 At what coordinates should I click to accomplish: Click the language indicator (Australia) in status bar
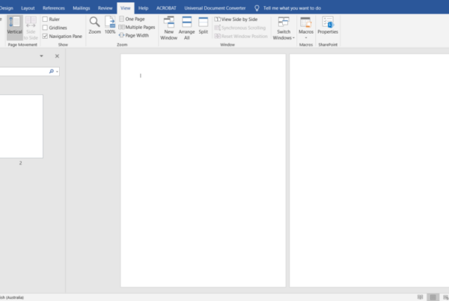[x=12, y=297]
